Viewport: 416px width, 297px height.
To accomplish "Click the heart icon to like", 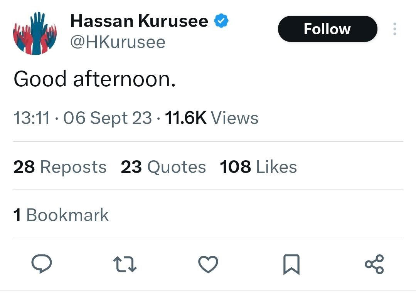I will pos(208,264).
